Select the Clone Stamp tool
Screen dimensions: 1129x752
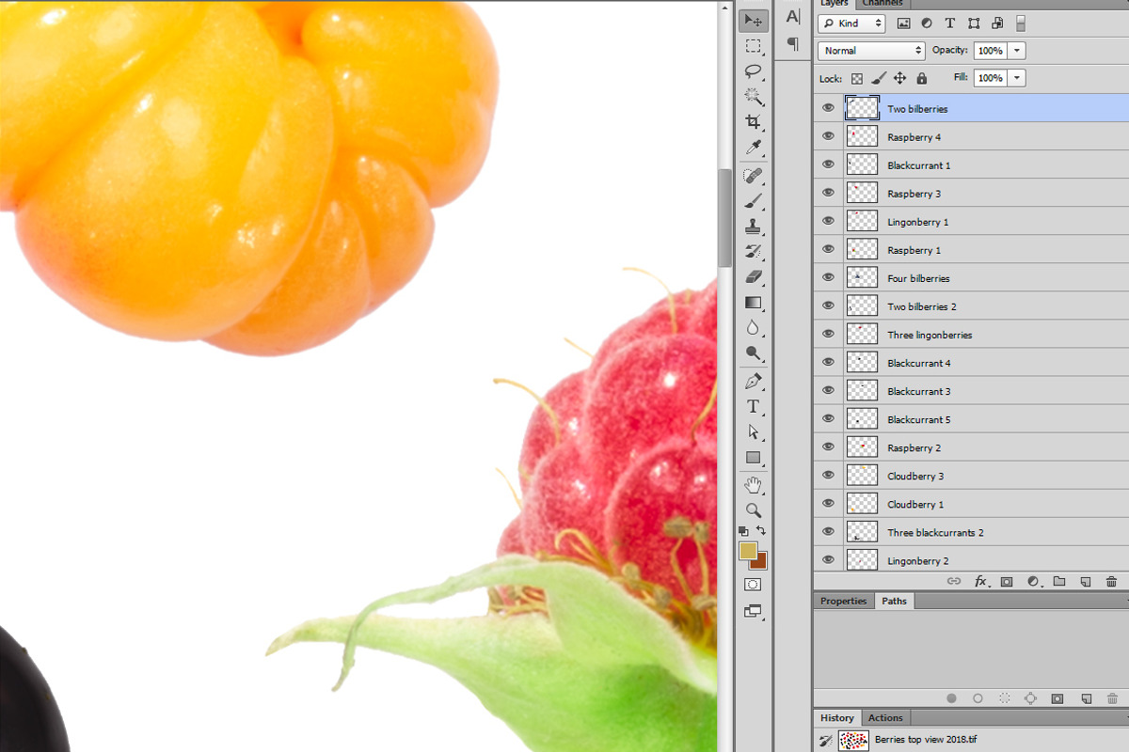click(x=753, y=227)
